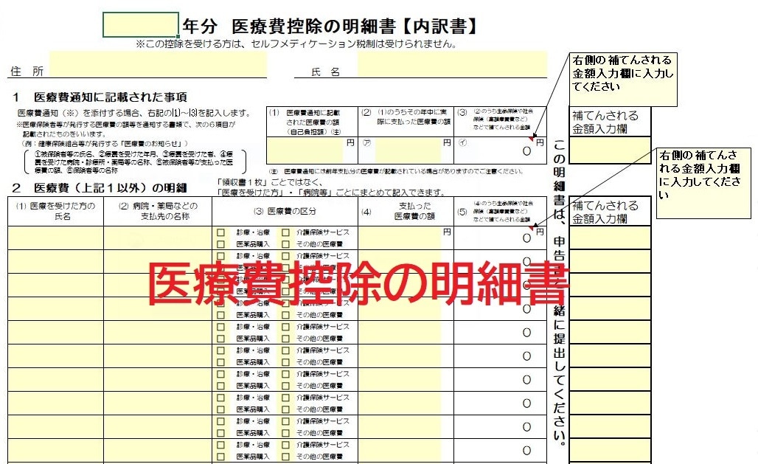Click the (3) 医療費の区分 column header
This screenshot has height=464, width=758.
(x=285, y=212)
